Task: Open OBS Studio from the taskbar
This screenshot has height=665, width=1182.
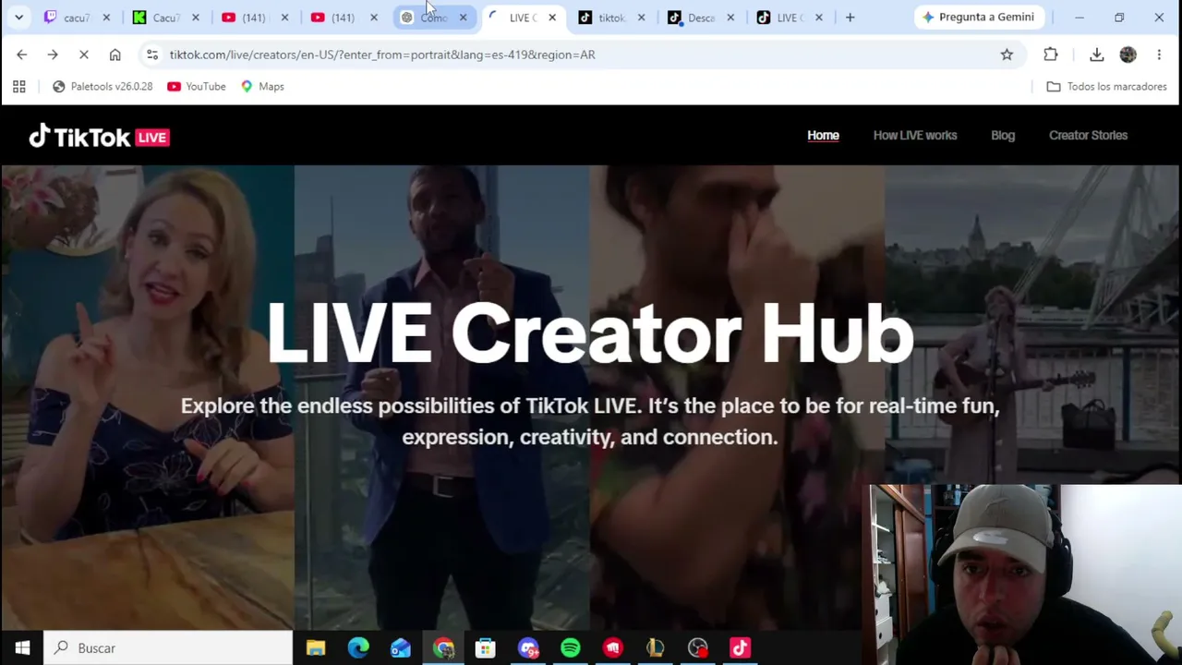Action: coord(698,647)
